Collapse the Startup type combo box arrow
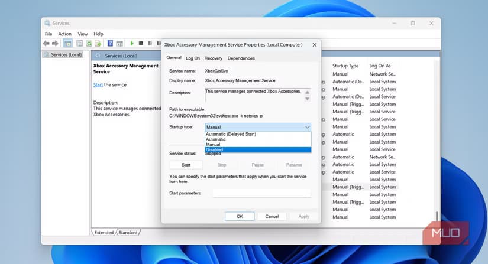488x264 pixels. 307,127
